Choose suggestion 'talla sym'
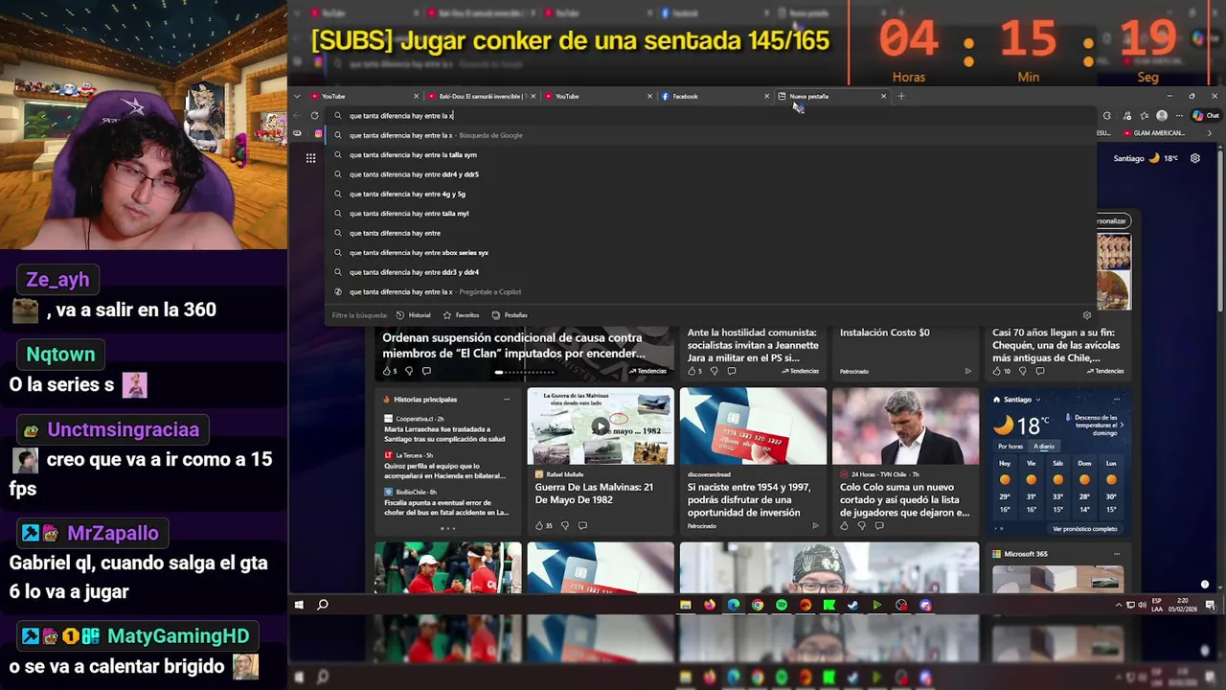This screenshot has width=1226, height=690. coord(710,154)
